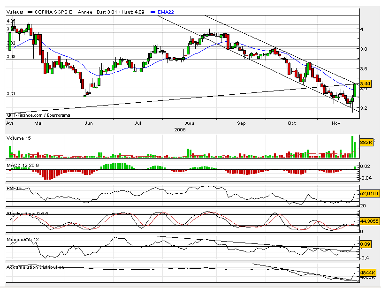The height and width of the screenshot is (288, 381).
Task: Click the blue EMA22 legend marker
Action: click(153, 12)
